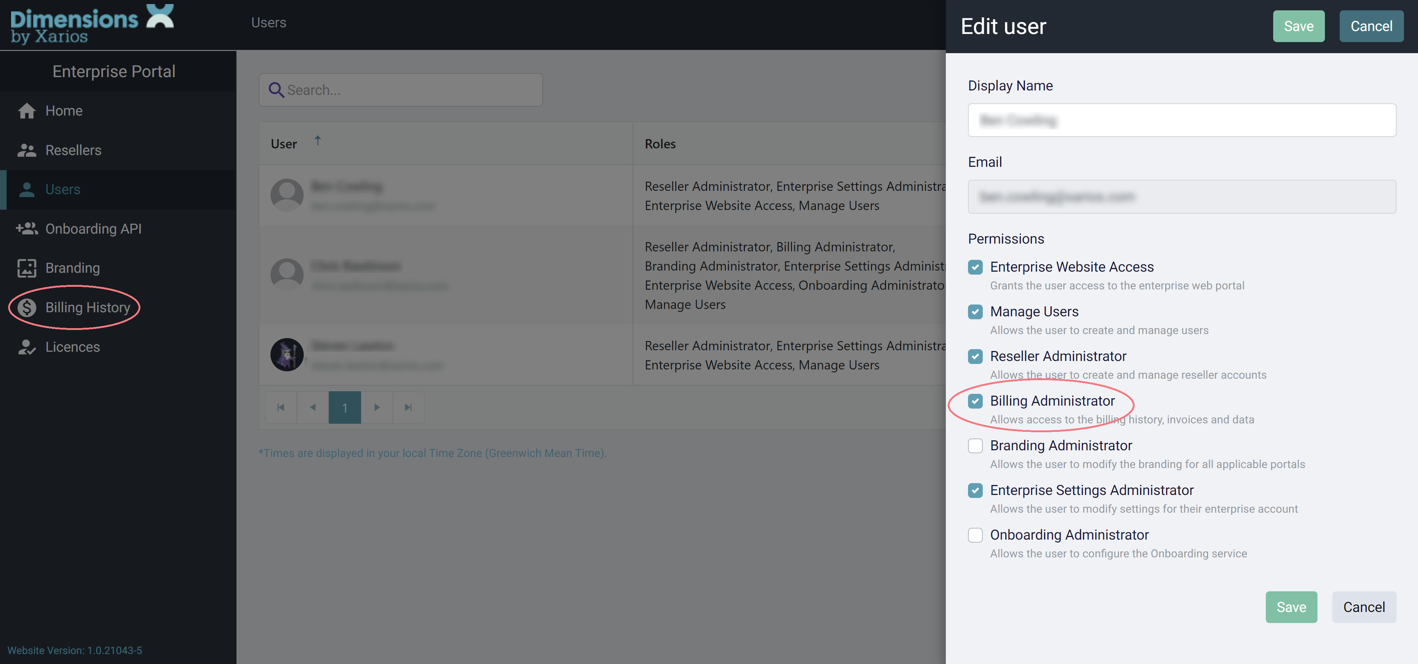Click the Enterprise Portal heading

pyautogui.click(x=114, y=71)
